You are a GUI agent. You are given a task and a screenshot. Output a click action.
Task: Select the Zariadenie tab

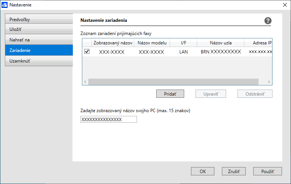pos(38,50)
